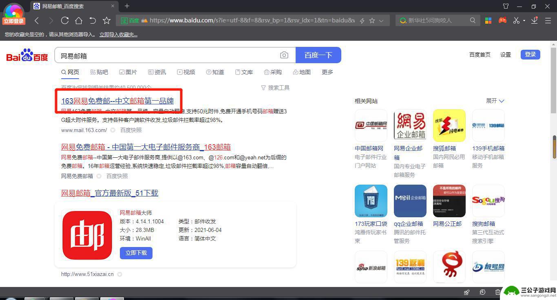The height and width of the screenshot is (300, 557).
Task: Open result 网易免费邮箱 - 中国第一大电子邮件服务商
Action: (146, 147)
